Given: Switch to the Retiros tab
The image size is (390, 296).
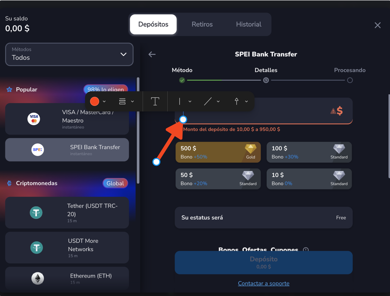Looking at the screenshot, I should click(x=202, y=24).
